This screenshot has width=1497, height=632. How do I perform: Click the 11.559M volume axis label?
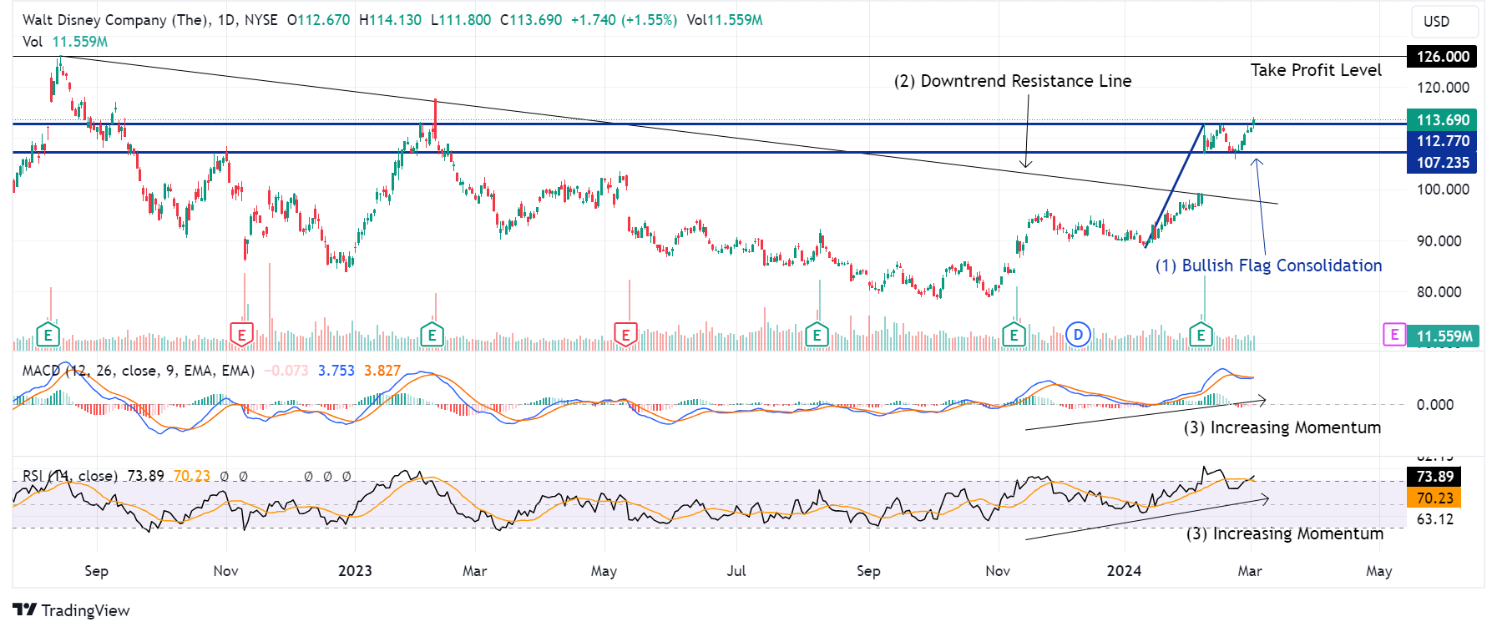click(1444, 336)
